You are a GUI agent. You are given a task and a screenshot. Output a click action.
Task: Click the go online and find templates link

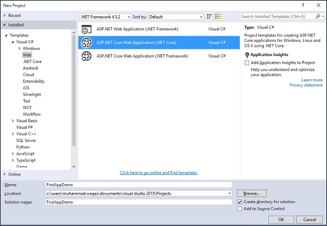point(159,173)
